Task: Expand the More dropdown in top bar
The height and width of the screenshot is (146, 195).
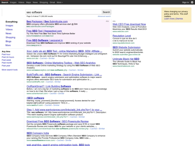Action: 60,3
